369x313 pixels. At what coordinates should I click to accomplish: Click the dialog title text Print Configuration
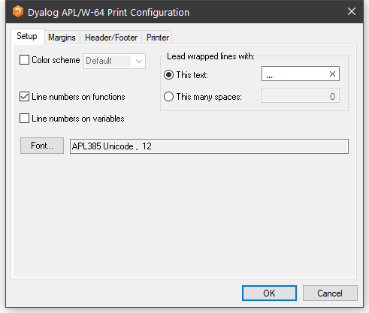coord(148,13)
